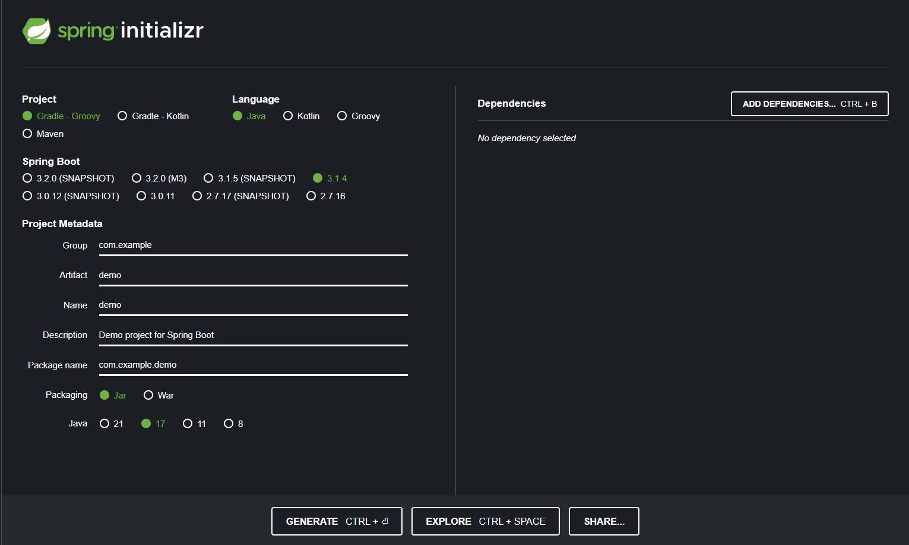Image resolution: width=909 pixels, height=545 pixels.
Task: Click the Spring Initializr logo
Action: tap(113, 30)
